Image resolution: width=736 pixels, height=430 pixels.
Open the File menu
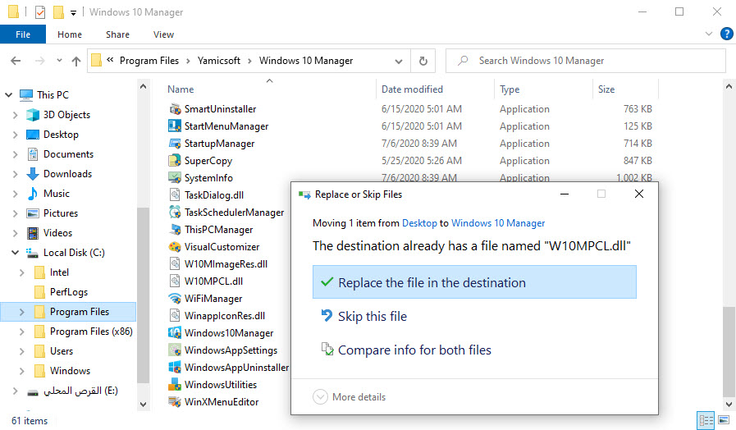click(23, 34)
